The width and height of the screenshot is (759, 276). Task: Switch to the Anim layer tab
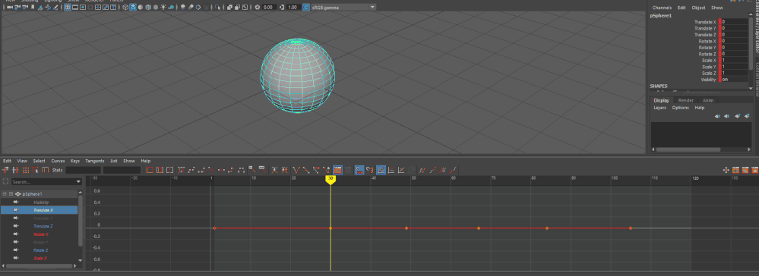point(707,101)
